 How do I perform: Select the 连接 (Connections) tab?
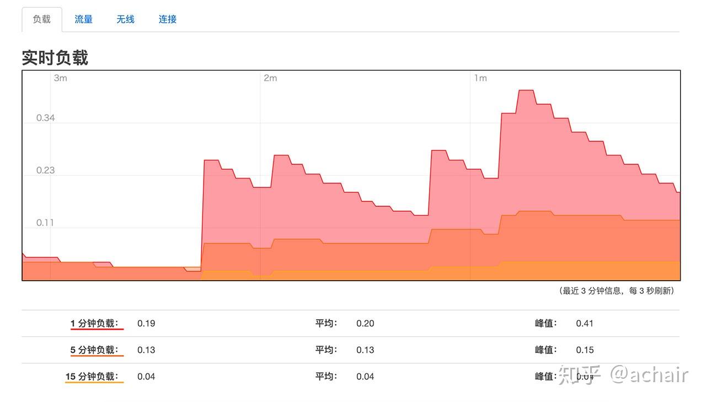point(167,19)
